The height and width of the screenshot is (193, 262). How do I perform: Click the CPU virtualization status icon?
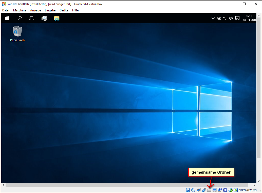tap(225, 190)
